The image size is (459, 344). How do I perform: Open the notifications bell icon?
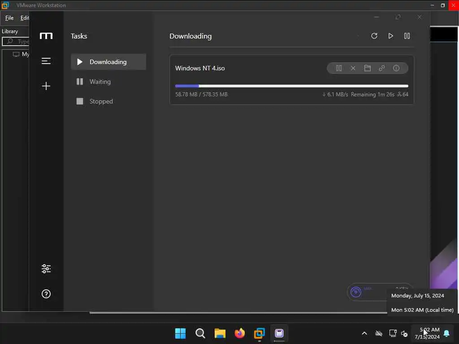pos(446,333)
